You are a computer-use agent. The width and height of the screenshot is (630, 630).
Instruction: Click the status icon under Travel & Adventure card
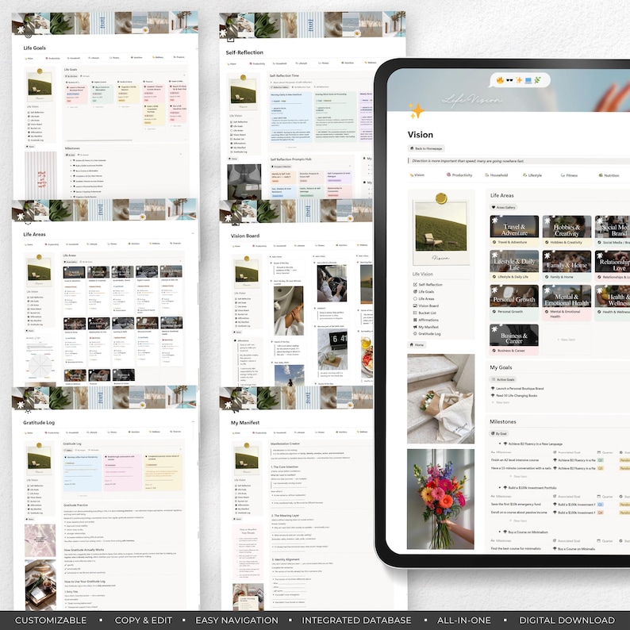494,242
